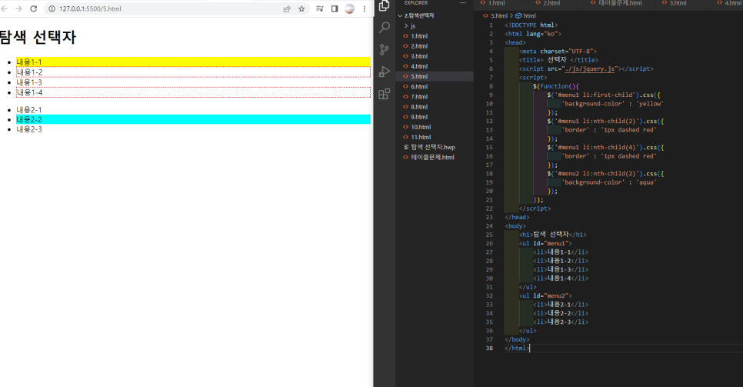
Task: Bookmark this page with star icon
Action: pos(302,9)
